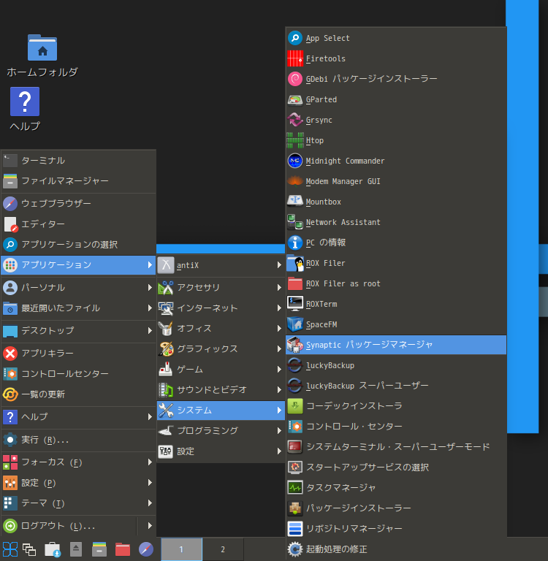This screenshot has height=561, width=548.
Task: Open デスクトップ menu entry
Action: point(78,330)
